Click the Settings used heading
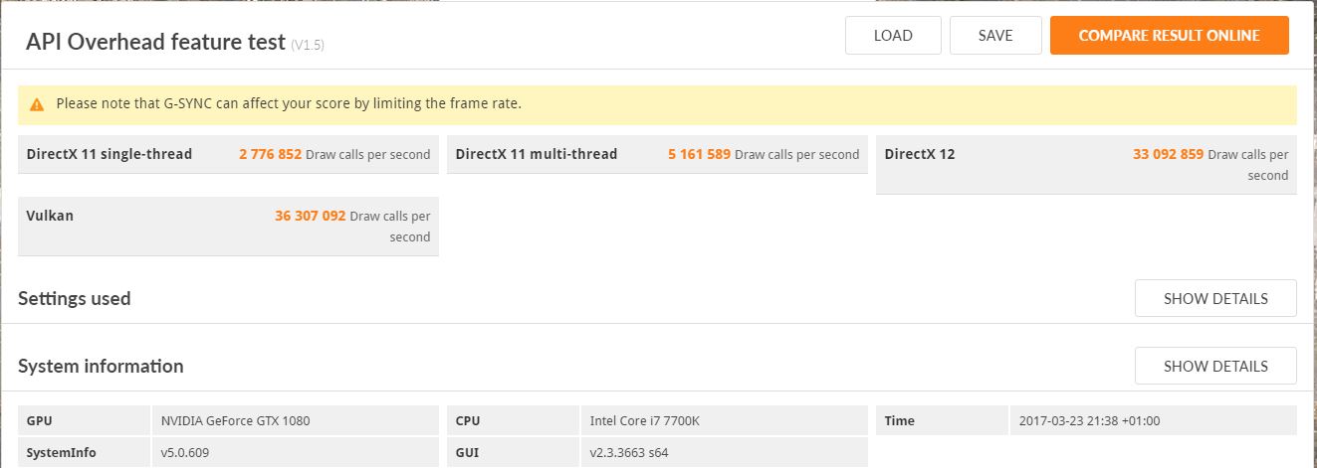This screenshot has height=468, width=1317. 75,298
